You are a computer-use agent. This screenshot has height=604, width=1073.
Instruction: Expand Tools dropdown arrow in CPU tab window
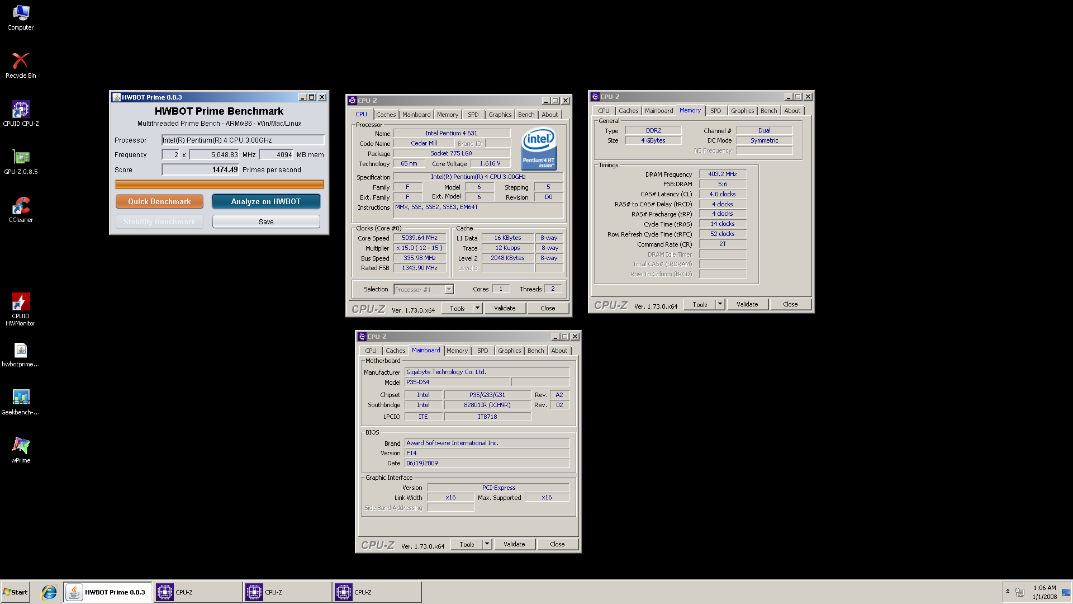[477, 309]
